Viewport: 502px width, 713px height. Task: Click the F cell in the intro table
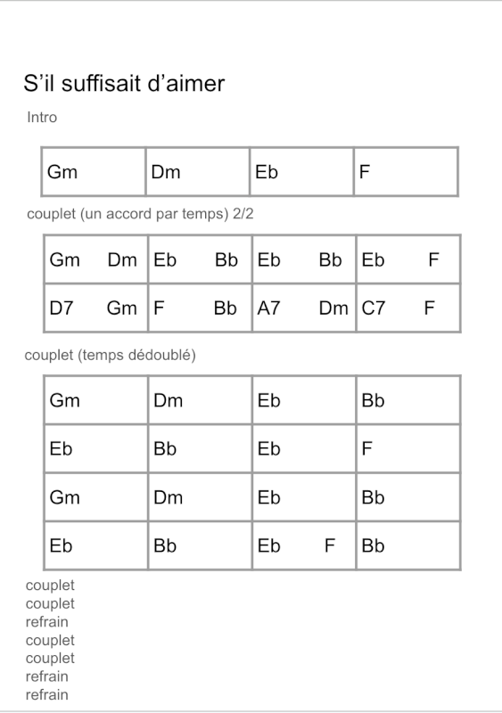[406, 172]
